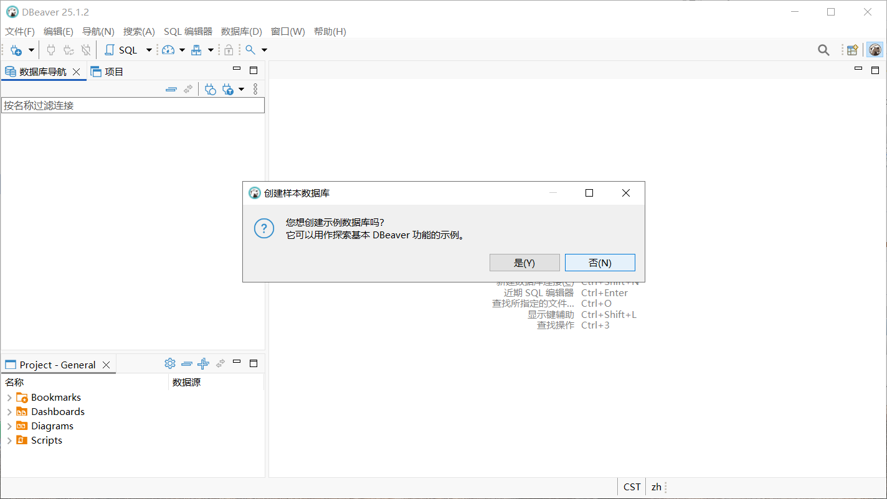
Task: Select the DBeaver perspective beaver icon
Action: [x=875, y=50]
